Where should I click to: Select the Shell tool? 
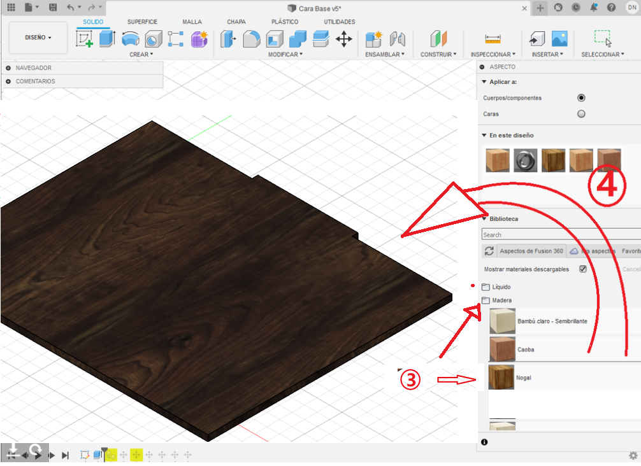[275, 39]
